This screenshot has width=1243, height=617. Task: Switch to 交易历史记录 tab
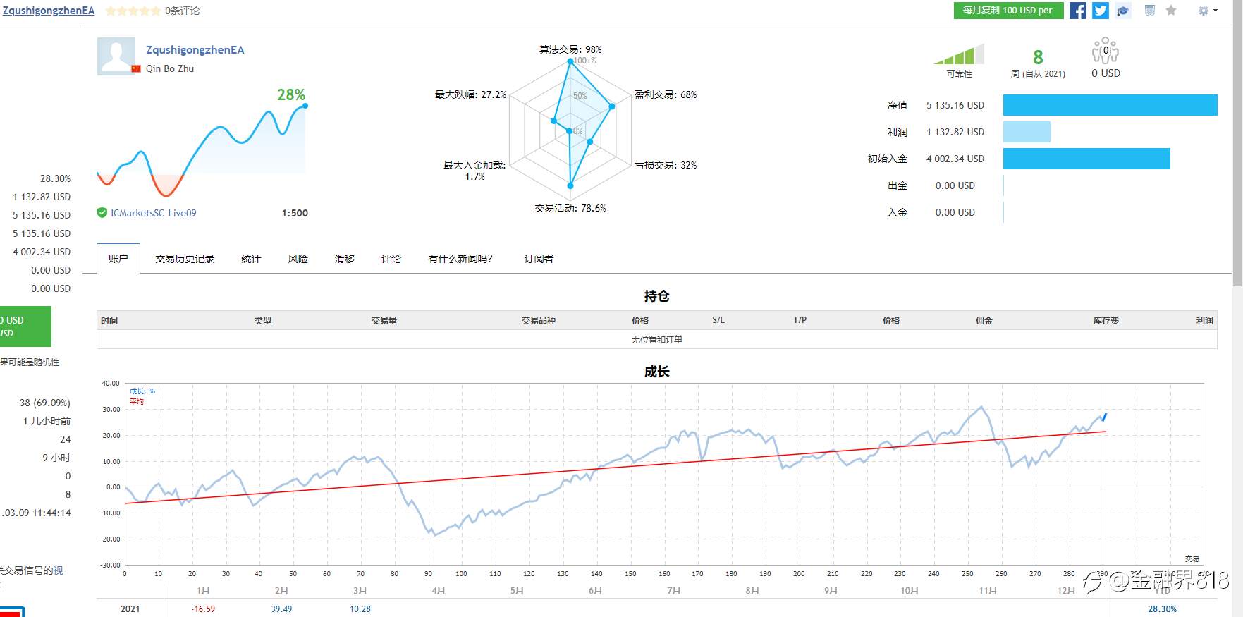click(x=185, y=259)
